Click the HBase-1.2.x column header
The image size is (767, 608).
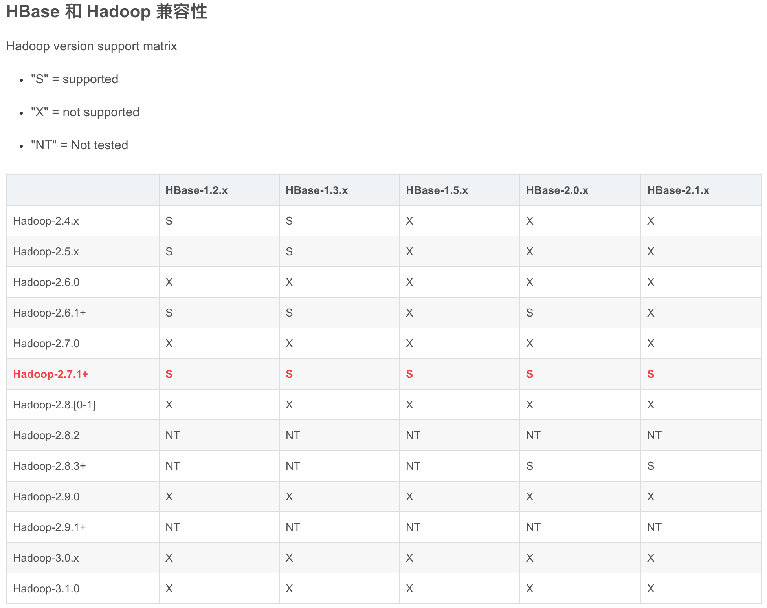click(196, 190)
